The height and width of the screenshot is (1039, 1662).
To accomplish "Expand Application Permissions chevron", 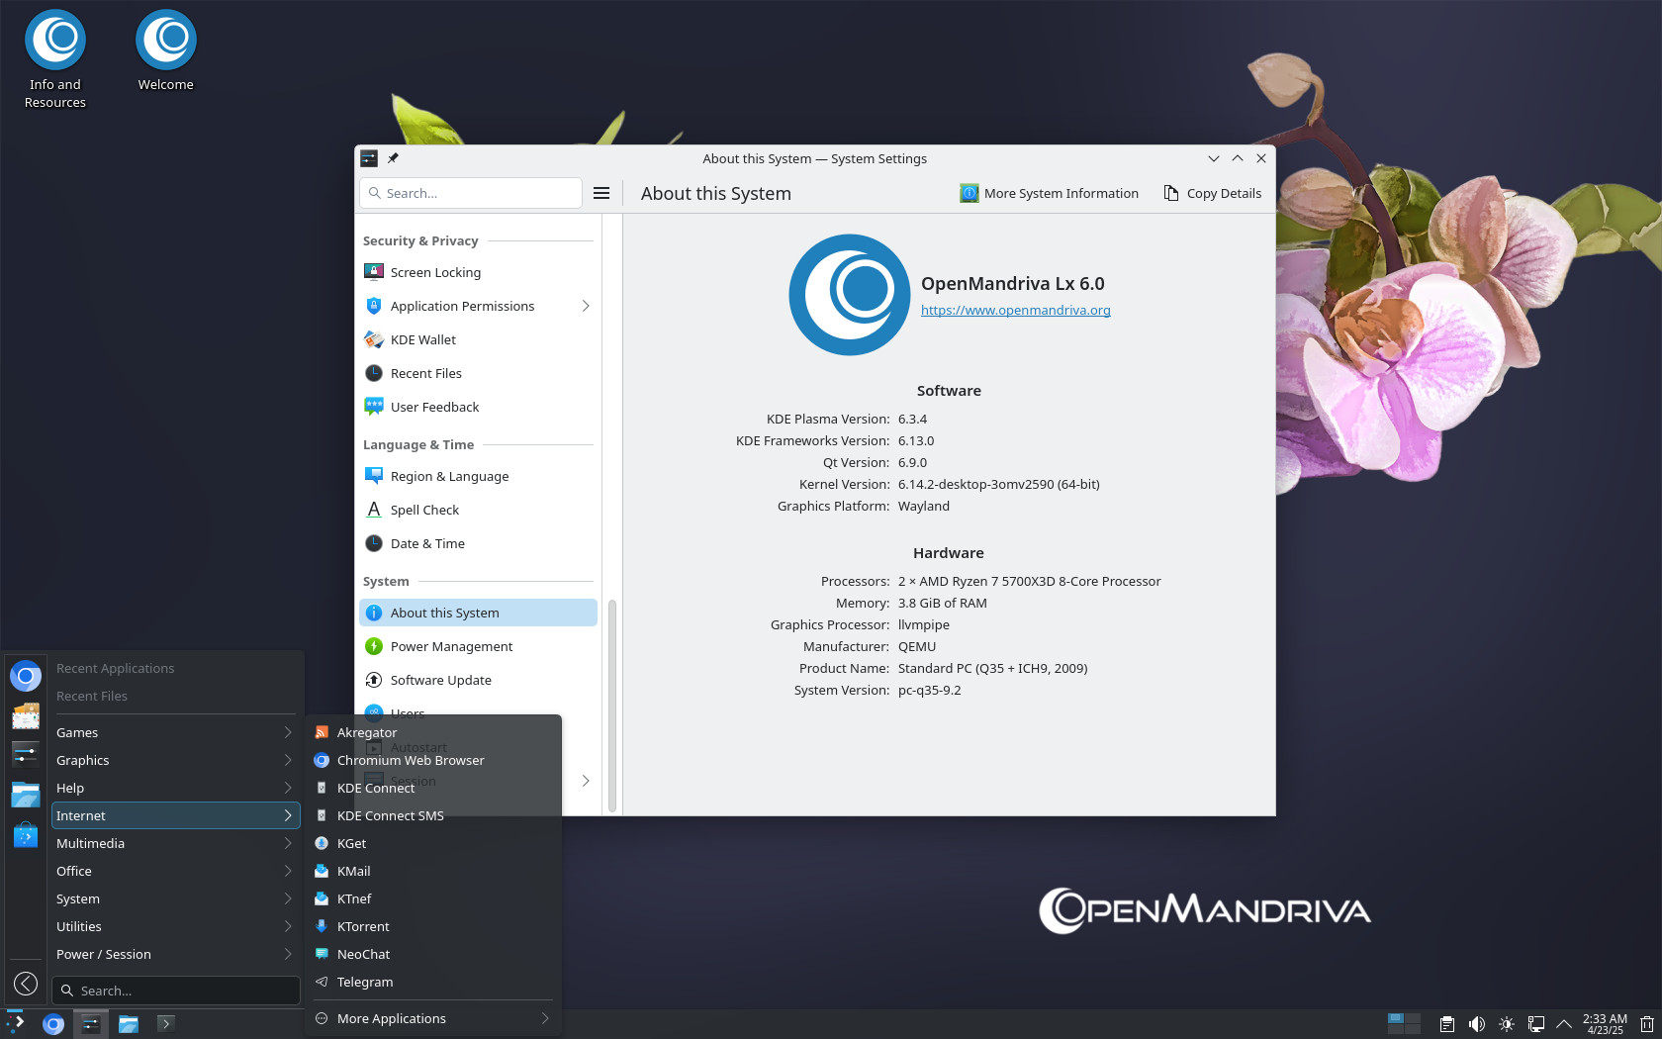I will (x=586, y=306).
